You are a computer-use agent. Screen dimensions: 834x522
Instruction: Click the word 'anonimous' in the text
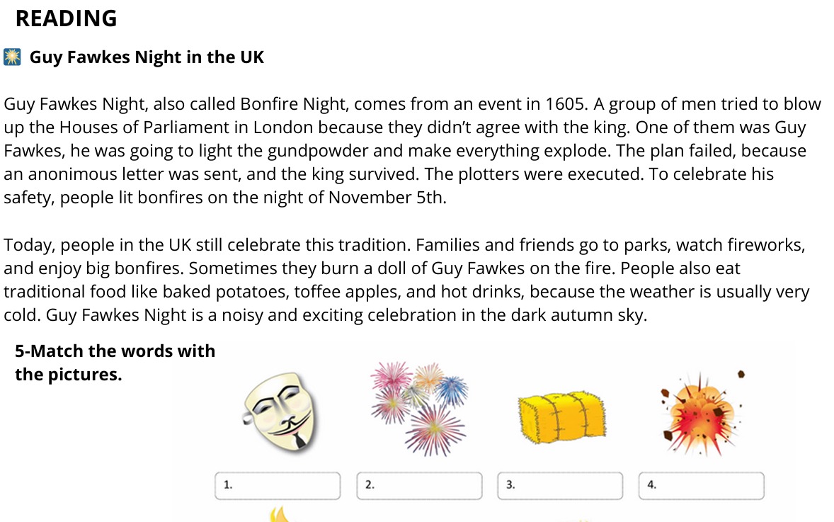coord(72,174)
